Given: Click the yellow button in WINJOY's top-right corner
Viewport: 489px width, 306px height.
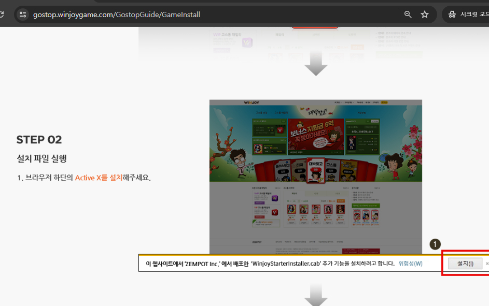Looking at the screenshot, I should point(385,102).
